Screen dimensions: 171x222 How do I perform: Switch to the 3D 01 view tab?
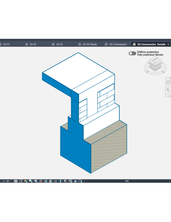tap(4, 44)
